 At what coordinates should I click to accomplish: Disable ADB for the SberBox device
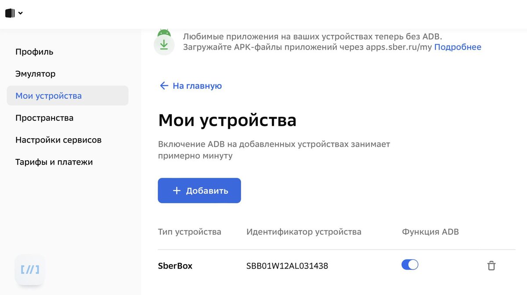pos(409,265)
